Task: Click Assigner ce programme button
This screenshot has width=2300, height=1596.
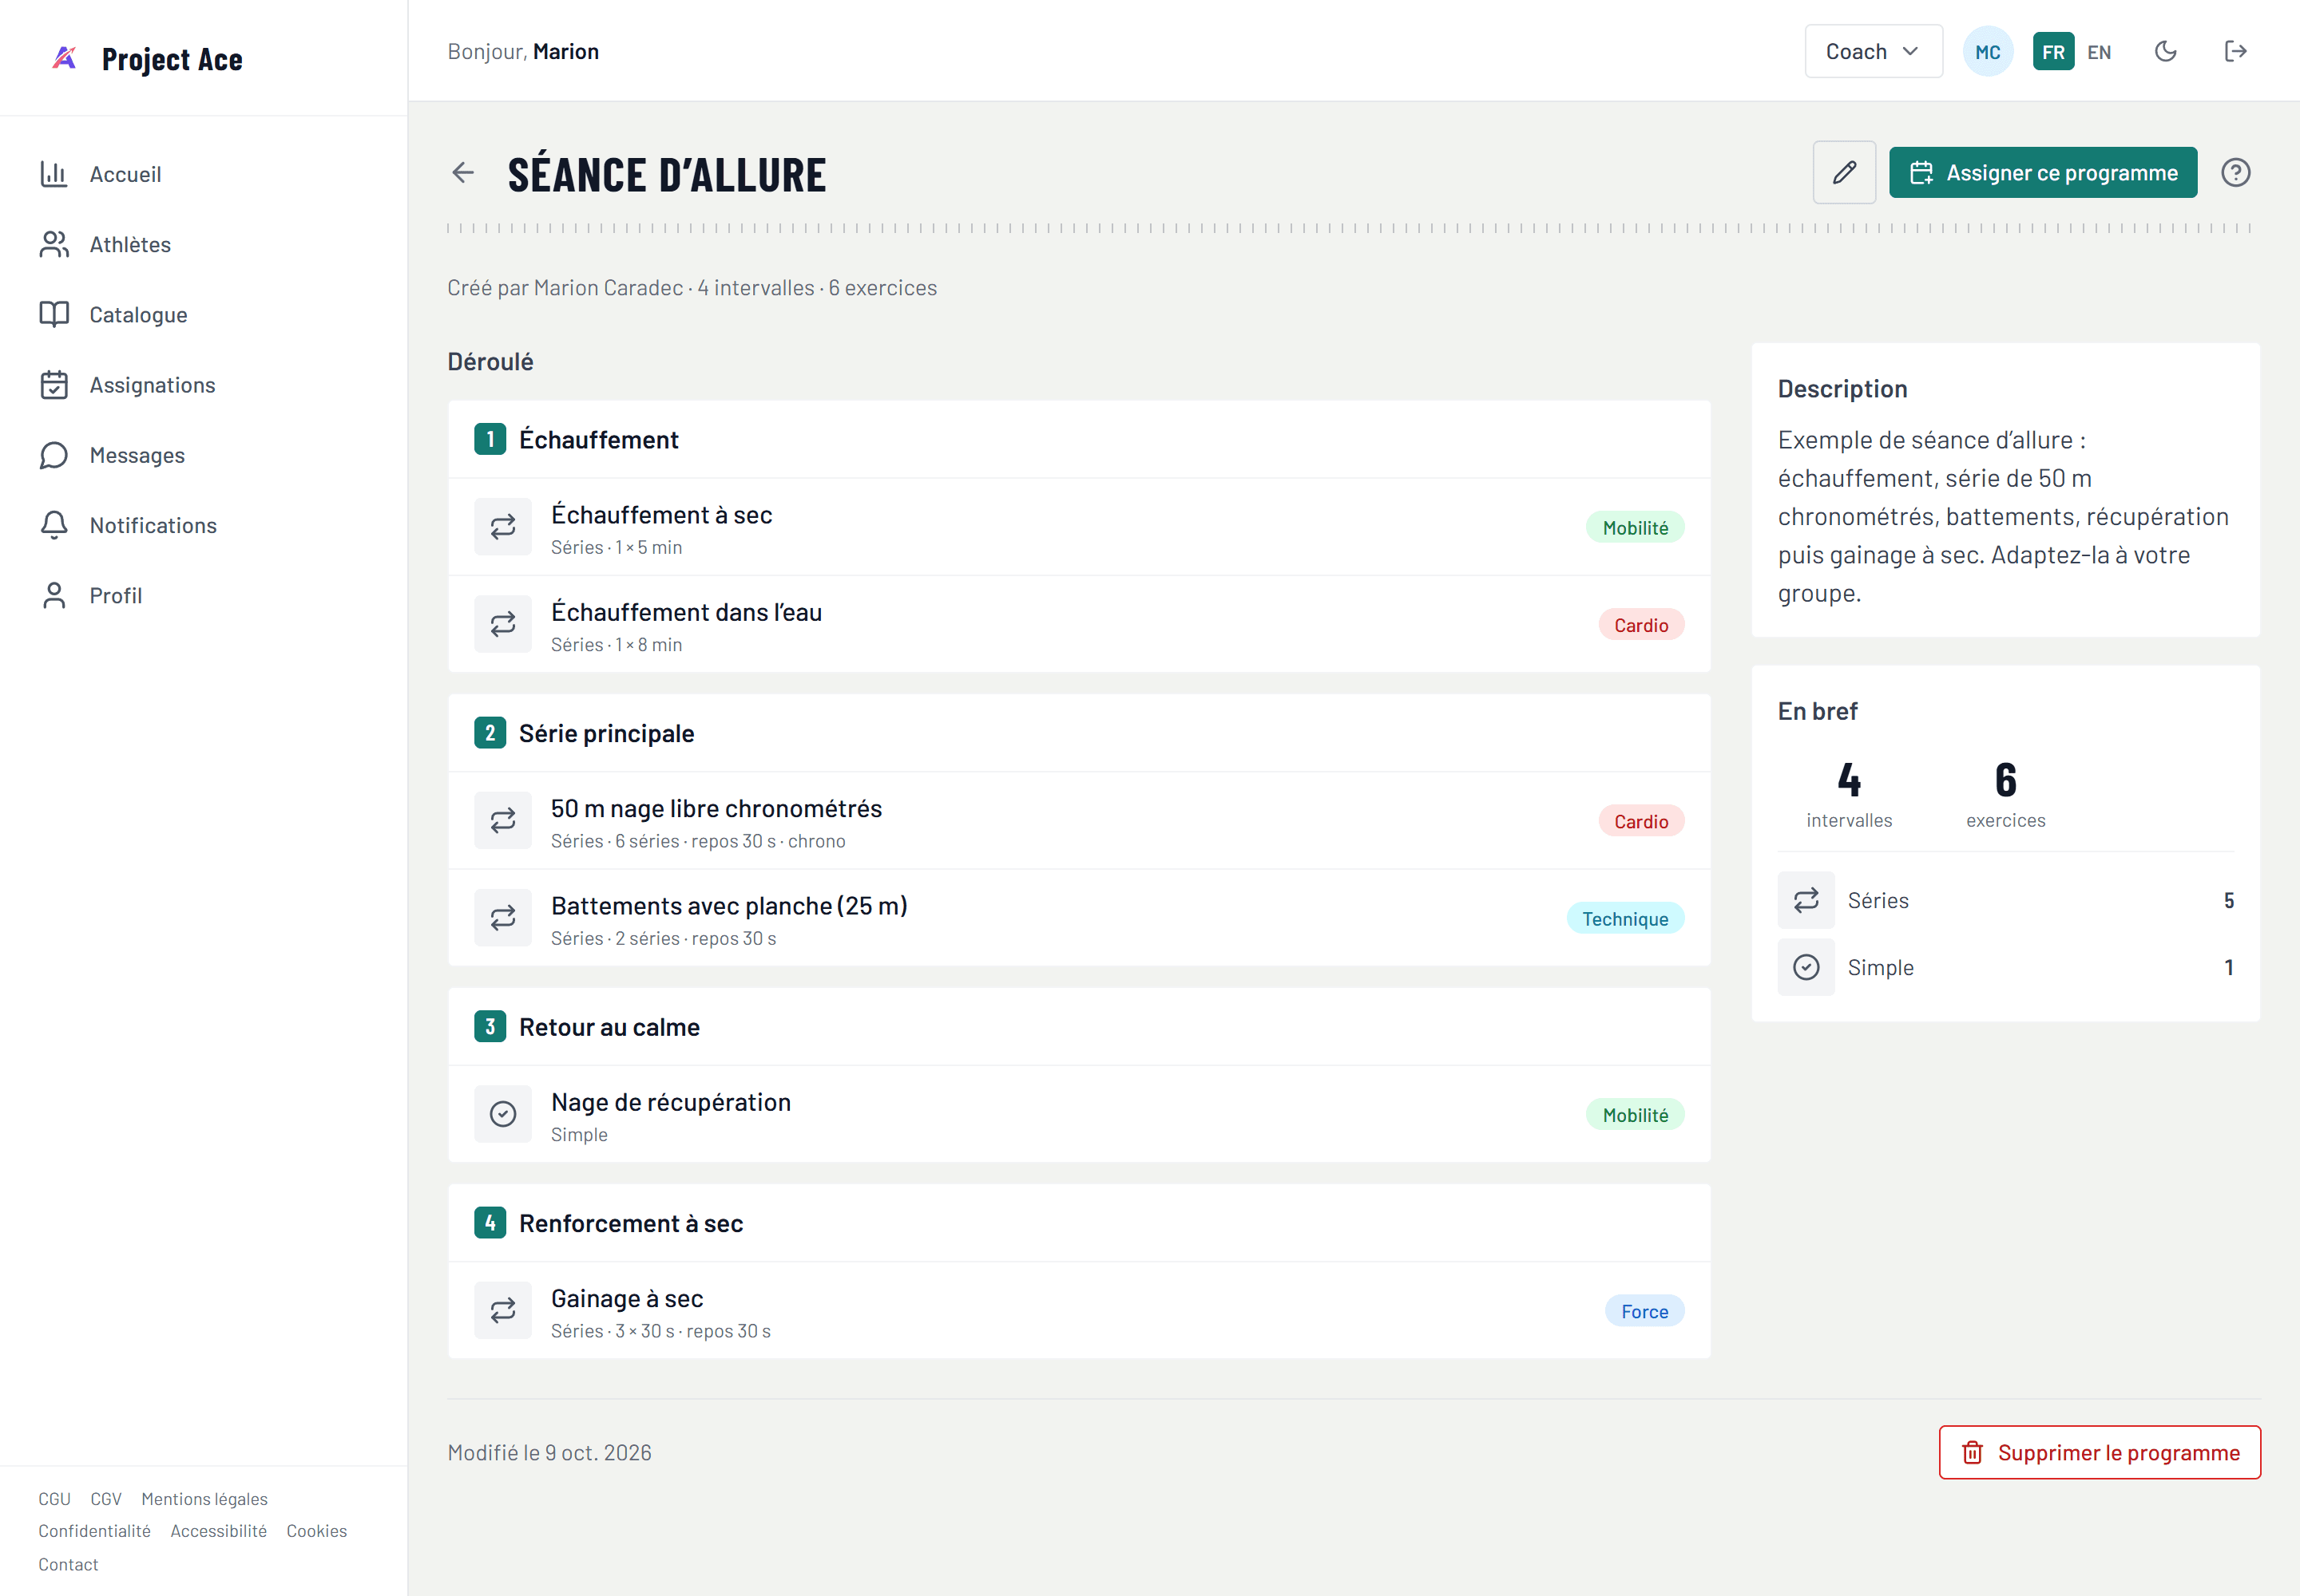Action: [x=2043, y=173]
